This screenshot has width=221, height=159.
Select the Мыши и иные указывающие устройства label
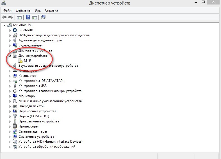click(50, 101)
